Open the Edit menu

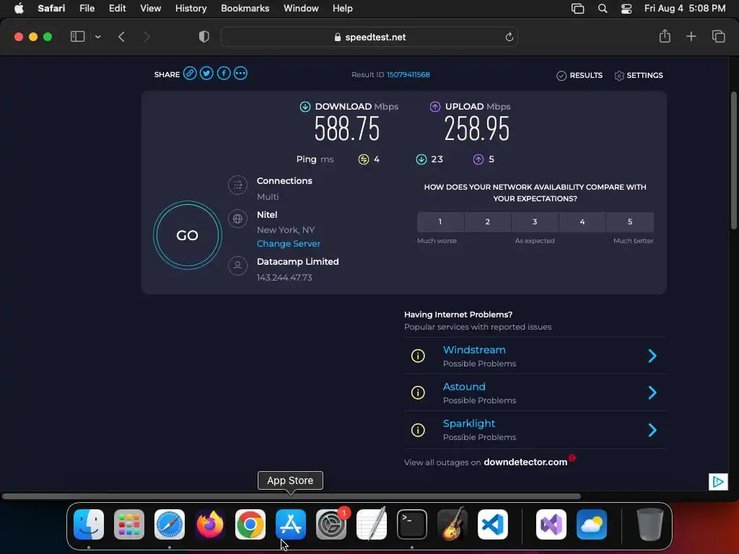click(x=118, y=8)
